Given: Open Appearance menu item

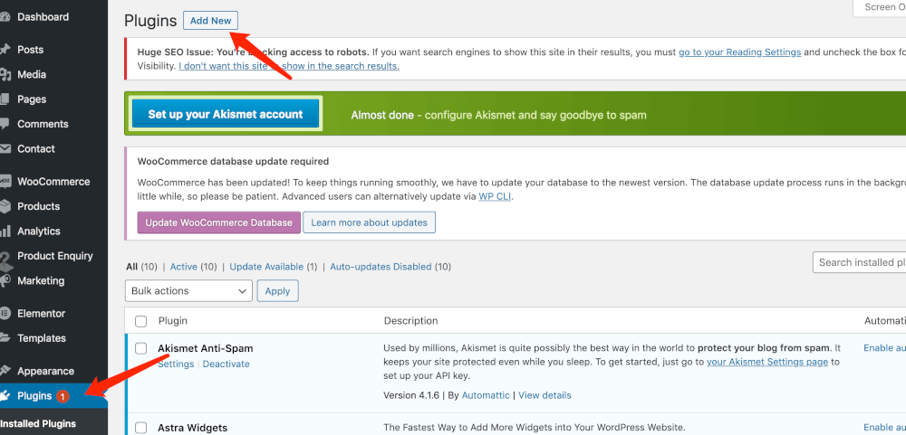Looking at the screenshot, I should [45, 372].
